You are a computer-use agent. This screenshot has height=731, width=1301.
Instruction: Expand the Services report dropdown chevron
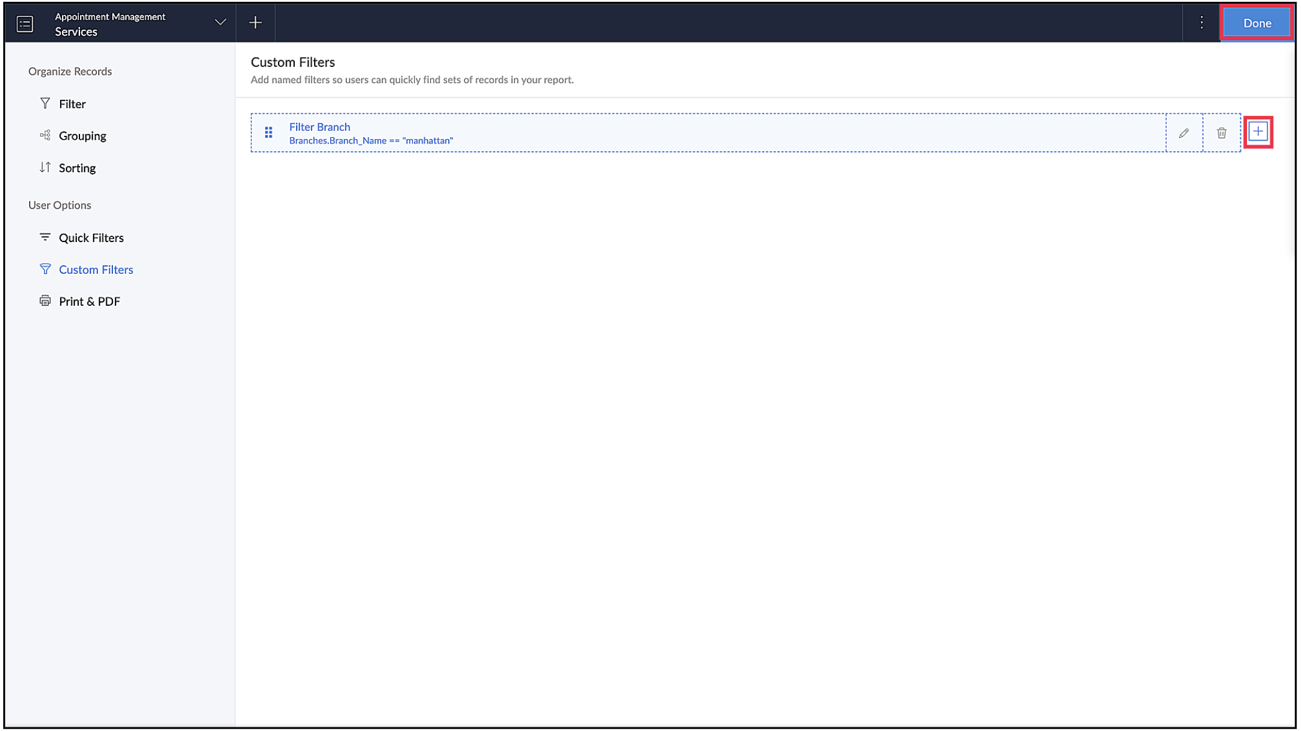tap(220, 23)
